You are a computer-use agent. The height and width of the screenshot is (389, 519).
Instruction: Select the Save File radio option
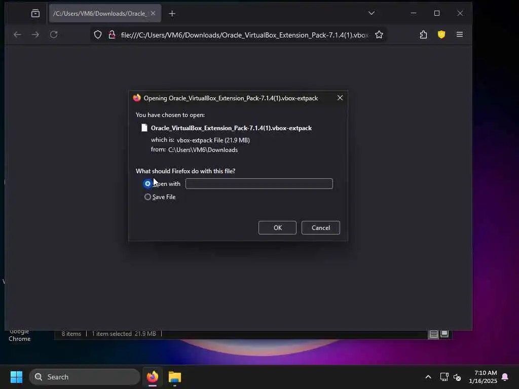pos(147,197)
